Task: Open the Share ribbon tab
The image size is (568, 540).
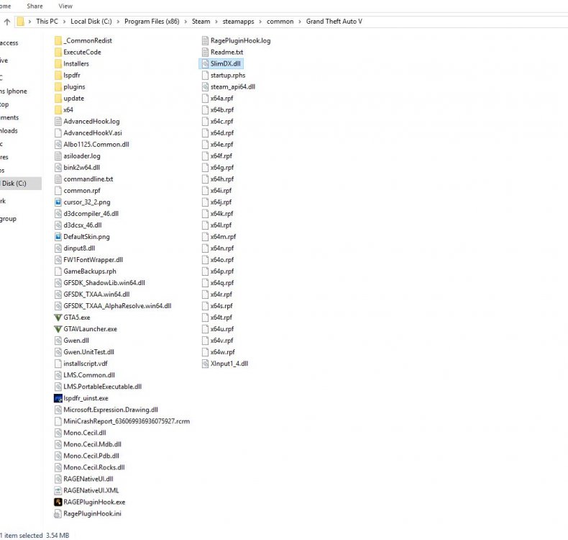Action: point(35,6)
